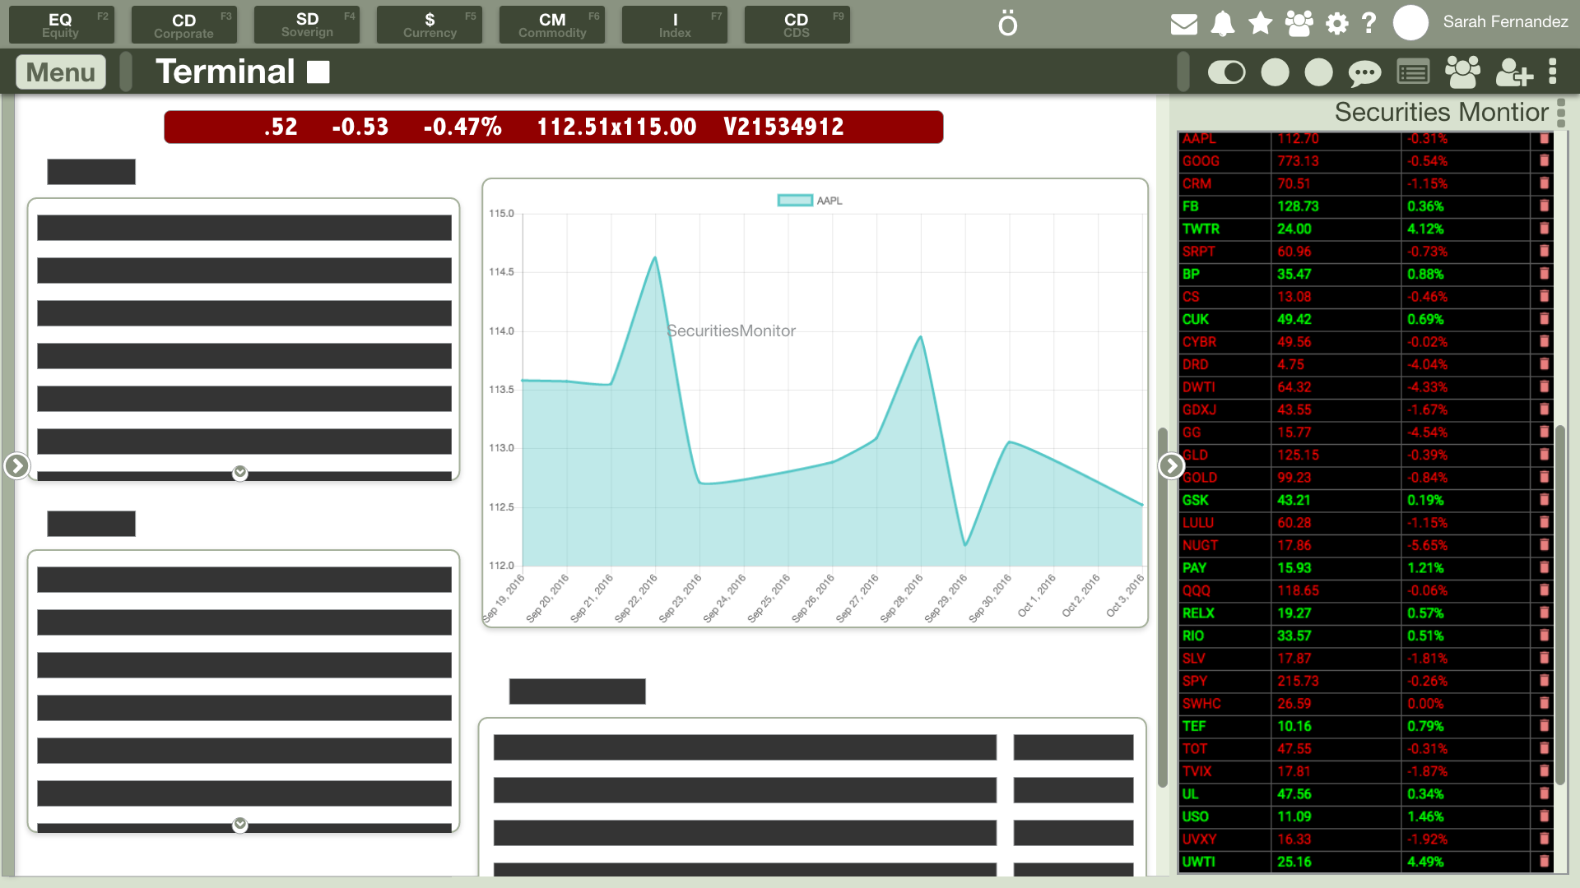Click the add user icon
This screenshot has height=888, width=1580.
coord(1513,73)
